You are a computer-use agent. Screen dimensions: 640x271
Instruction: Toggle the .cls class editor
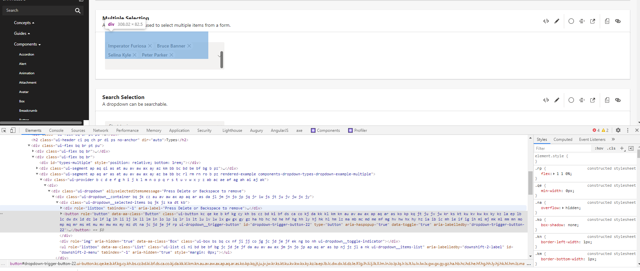pyautogui.click(x=611, y=148)
